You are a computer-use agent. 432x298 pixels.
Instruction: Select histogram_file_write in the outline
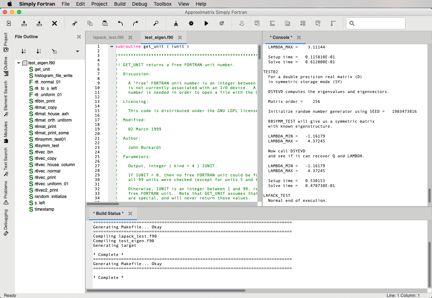tap(53, 76)
